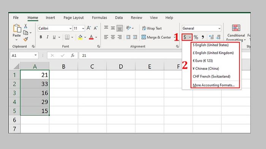266x149 pixels.
Task: Click the red Font Color icon
Action: pos(91,37)
